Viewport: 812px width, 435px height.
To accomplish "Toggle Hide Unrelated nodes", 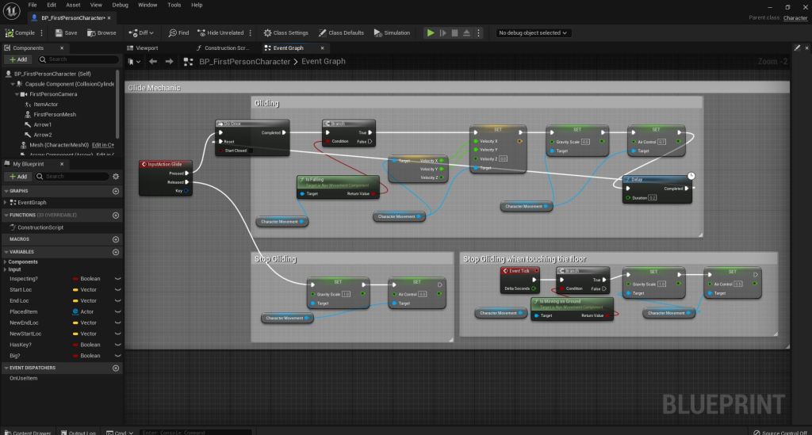I will (220, 32).
